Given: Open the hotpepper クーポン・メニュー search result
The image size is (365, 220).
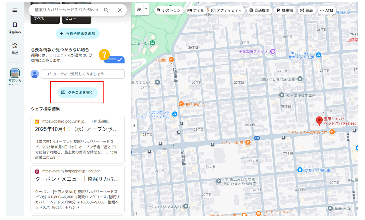Looking at the screenshot, I should pos(77,179).
